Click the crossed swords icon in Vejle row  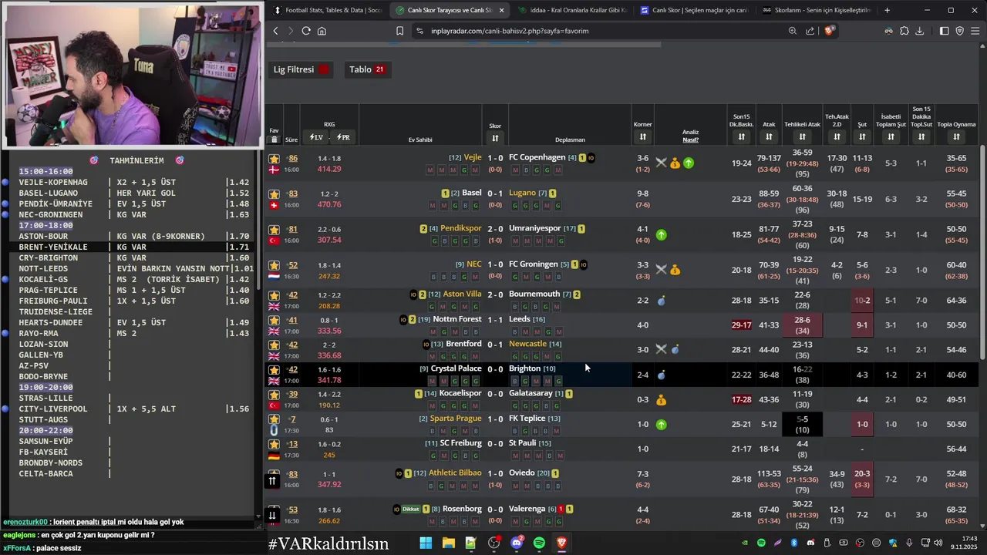661,163
